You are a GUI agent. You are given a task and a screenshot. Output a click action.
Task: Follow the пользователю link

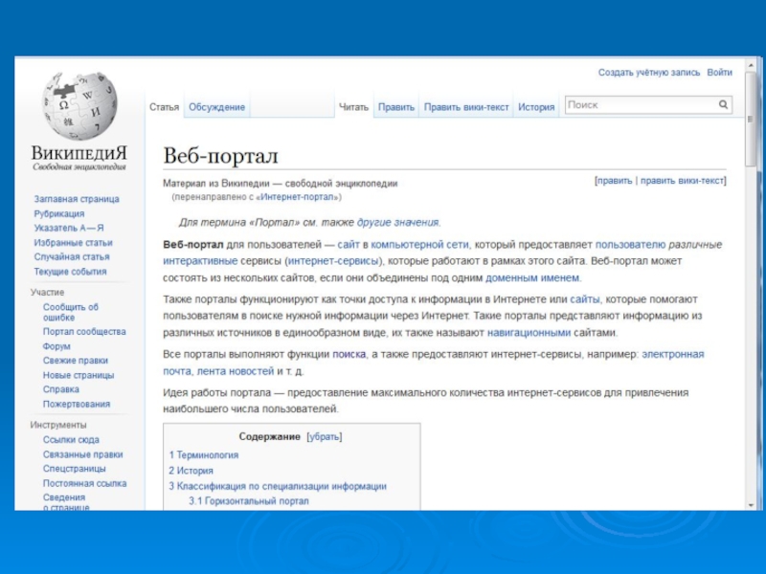630,245
